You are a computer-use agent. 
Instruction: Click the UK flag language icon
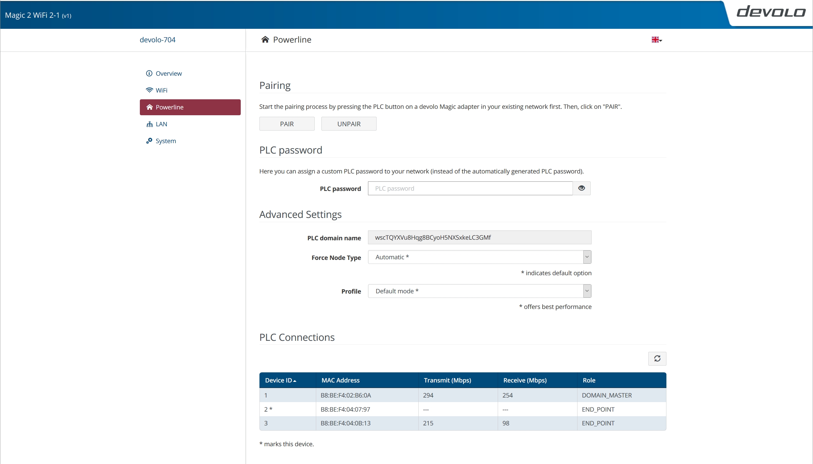click(x=655, y=40)
